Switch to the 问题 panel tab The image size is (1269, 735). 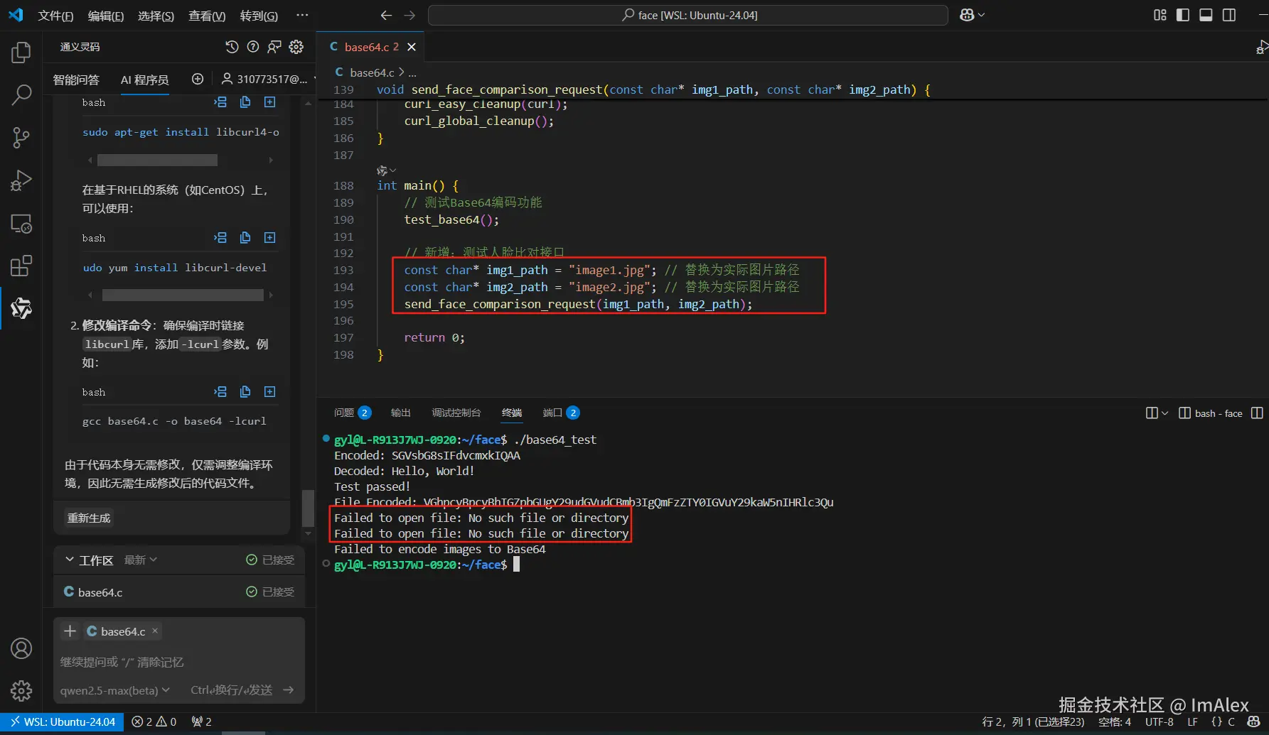[x=344, y=413]
